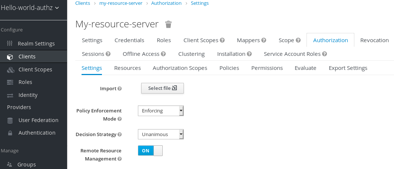Show help for Sessions tab
The image size is (394, 169).
tap(108, 54)
